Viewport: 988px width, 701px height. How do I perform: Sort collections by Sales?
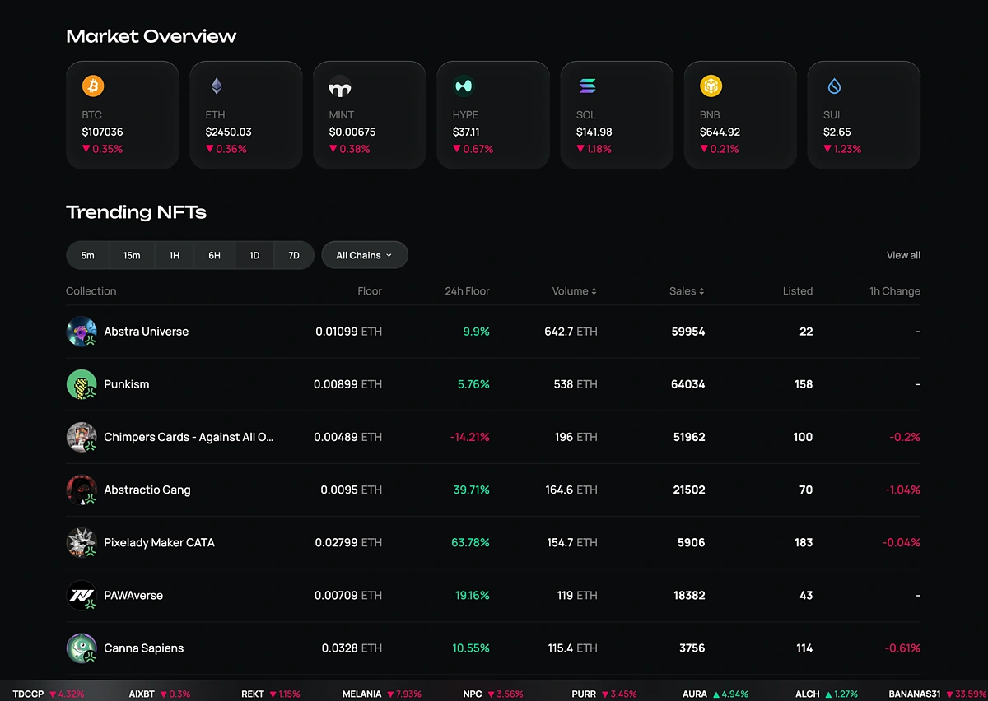(687, 290)
